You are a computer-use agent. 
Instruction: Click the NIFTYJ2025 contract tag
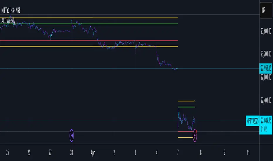252,121
